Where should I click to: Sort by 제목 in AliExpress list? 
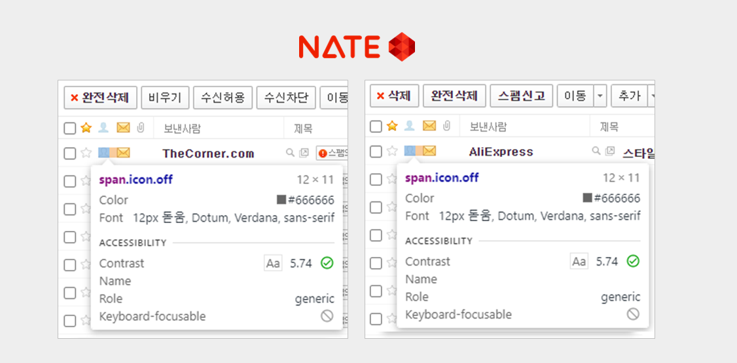pos(609,126)
